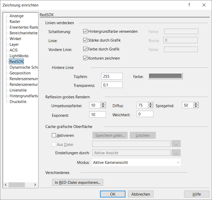Image resolution: width=212 pixels, height=200 pixels.
Task: Increase Diffus value with up arrow
Action: click(x=151, y=104)
